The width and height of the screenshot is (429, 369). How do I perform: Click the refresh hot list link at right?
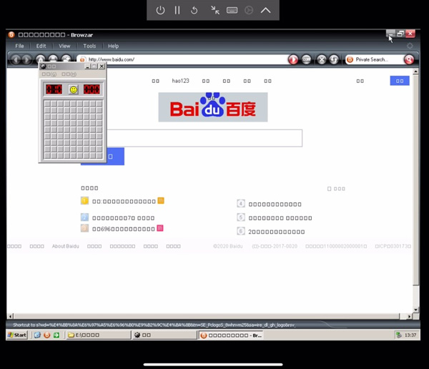336,189
